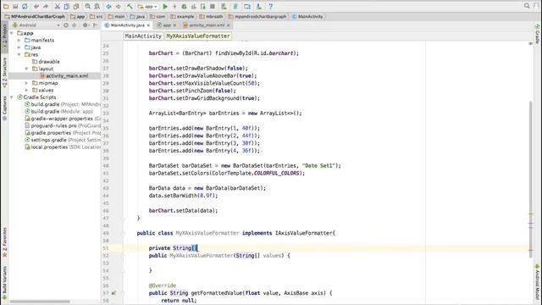Expand the manifests folder
The height and width of the screenshot is (305, 542).
(19, 41)
